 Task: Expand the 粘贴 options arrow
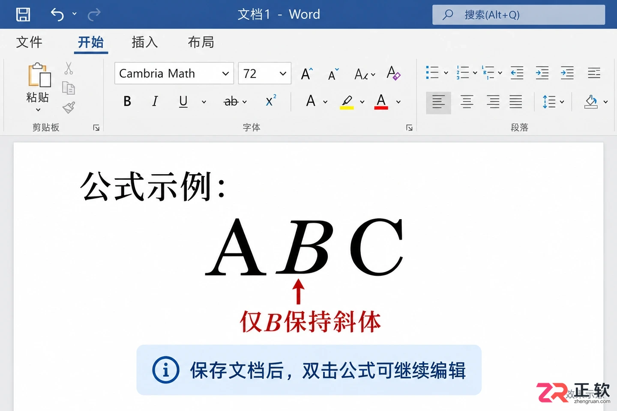tap(38, 110)
